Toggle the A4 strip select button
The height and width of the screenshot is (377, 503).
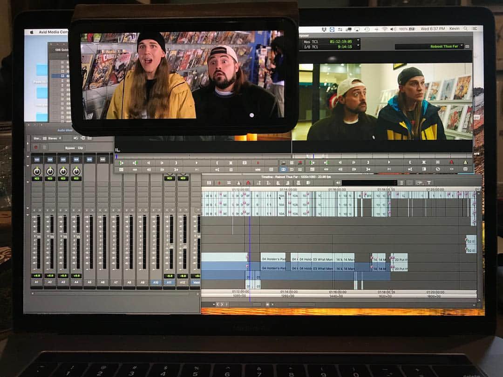(x=76, y=159)
